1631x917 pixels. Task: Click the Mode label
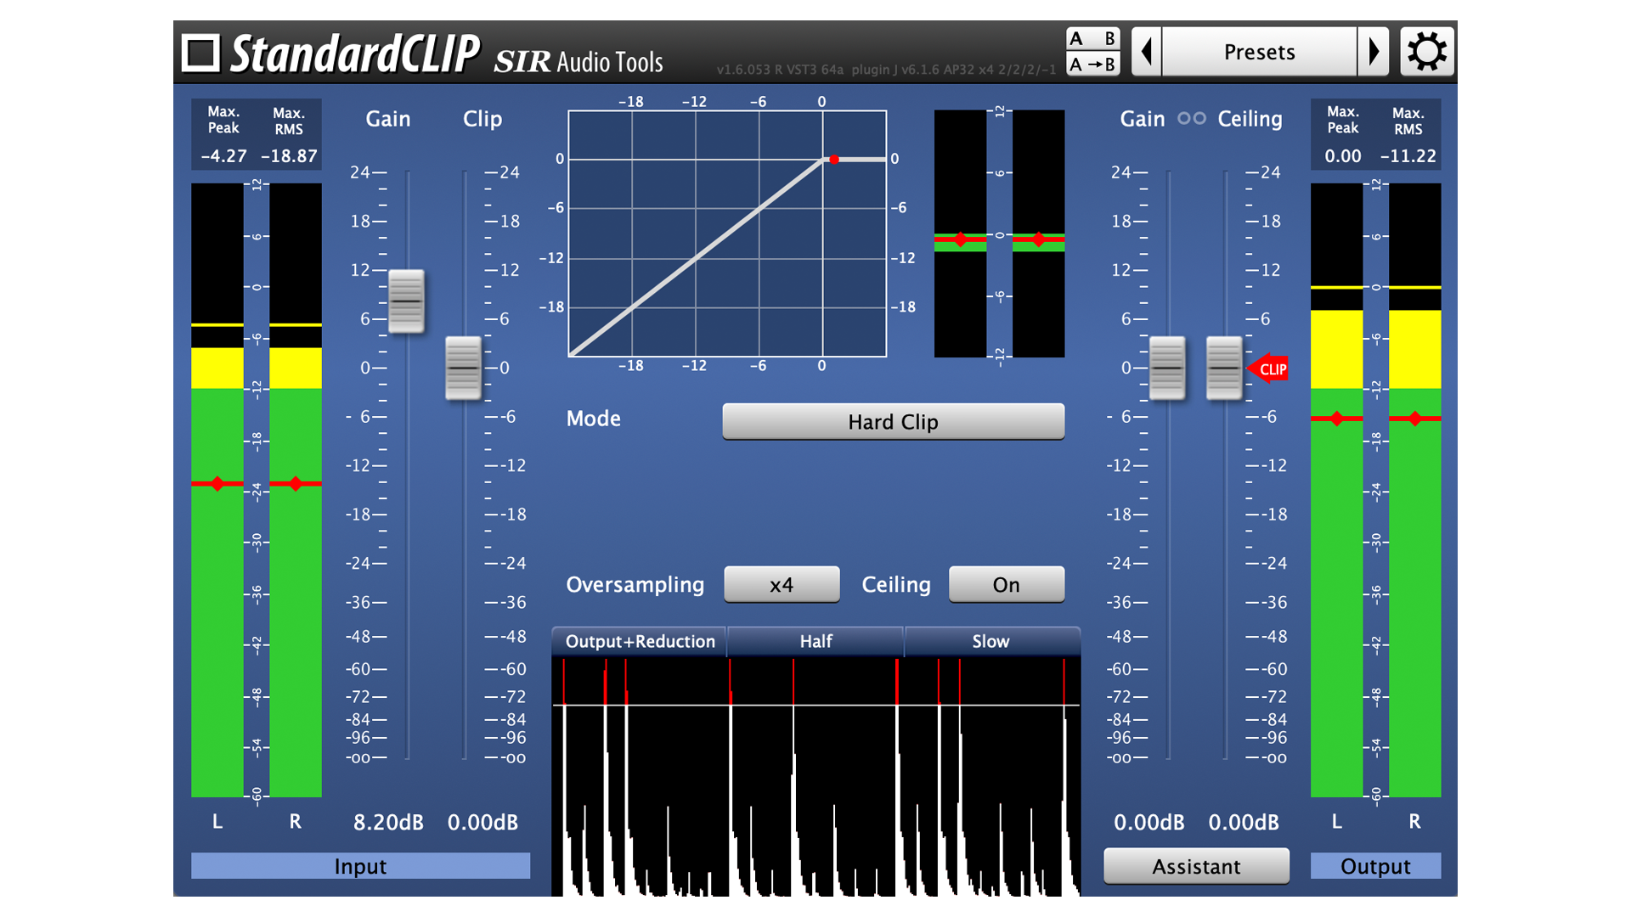pyautogui.click(x=594, y=419)
